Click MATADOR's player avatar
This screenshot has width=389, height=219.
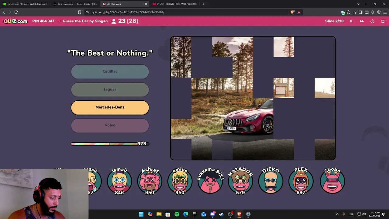[x=240, y=181]
